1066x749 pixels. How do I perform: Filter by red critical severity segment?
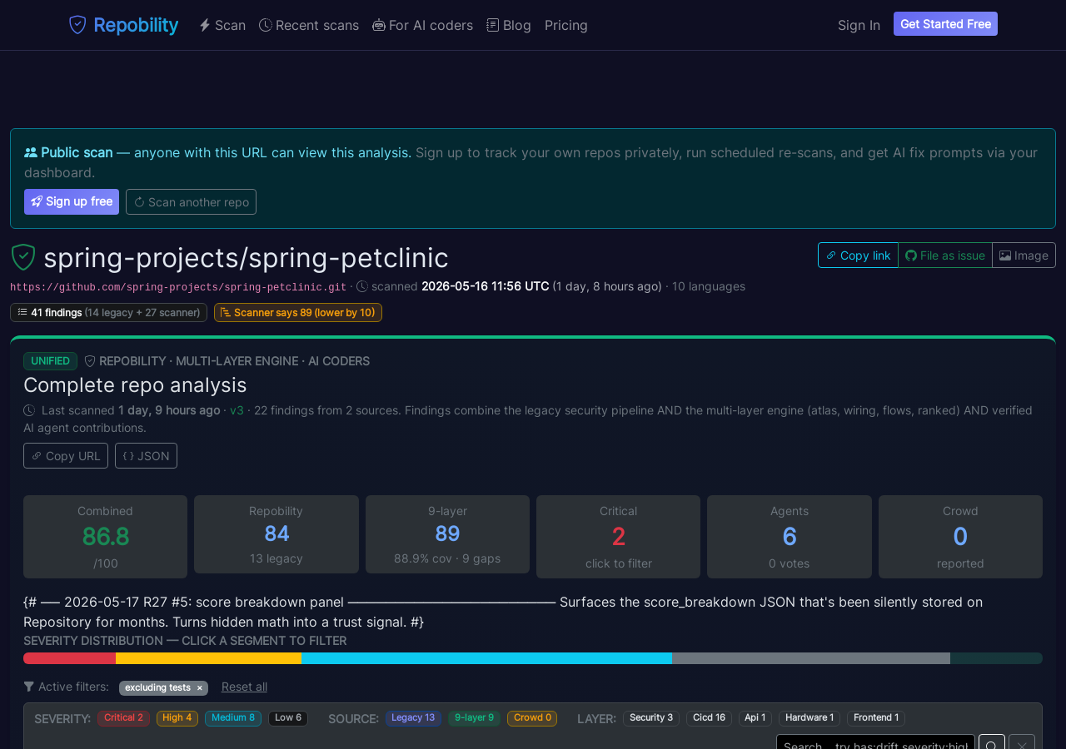[x=69, y=658]
